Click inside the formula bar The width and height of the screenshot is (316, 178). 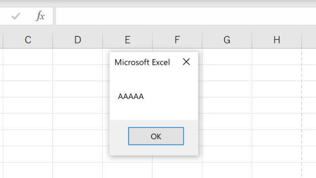click(186, 16)
